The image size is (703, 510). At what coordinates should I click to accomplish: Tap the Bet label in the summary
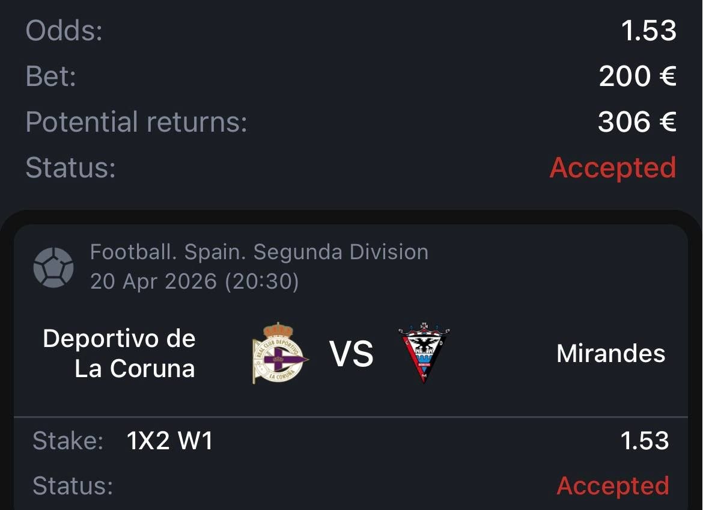coord(51,76)
